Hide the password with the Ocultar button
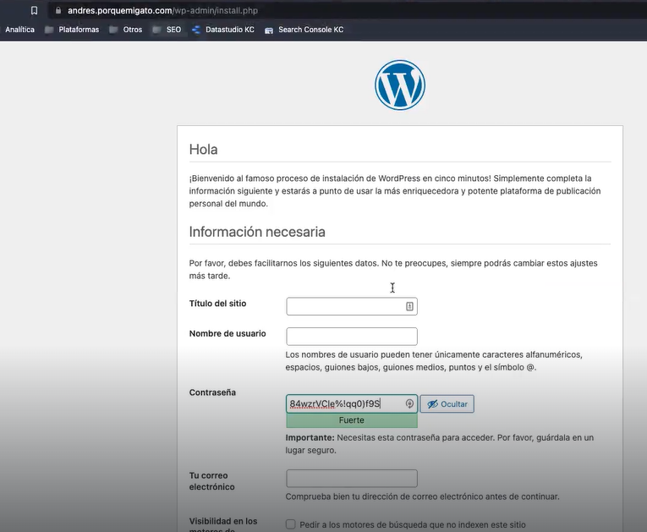This screenshot has width=647, height=532. (x=447, y=403)
